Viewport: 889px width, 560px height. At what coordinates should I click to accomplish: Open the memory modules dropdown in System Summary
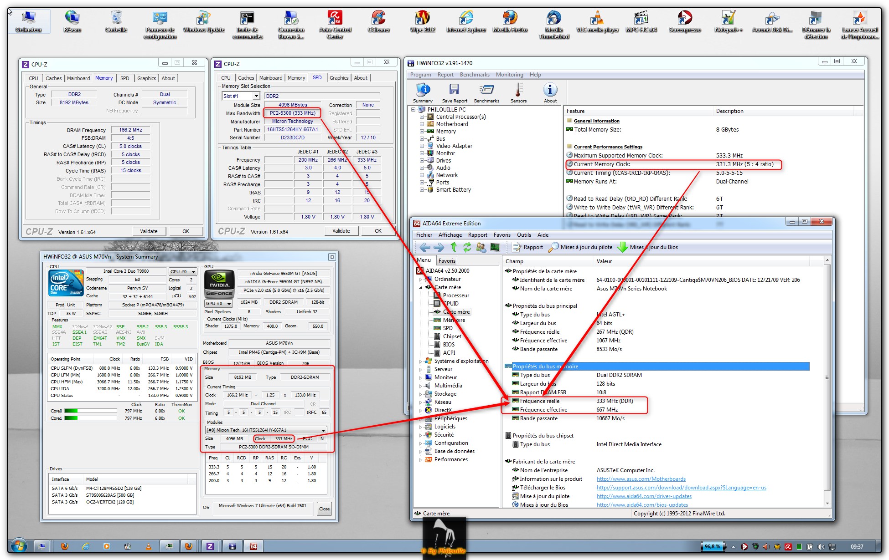[x=323, y=430]
